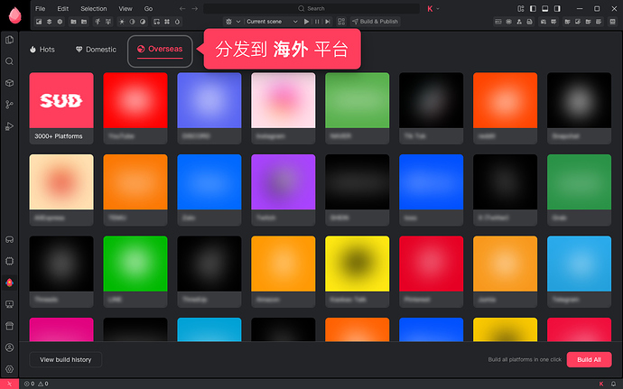Click the sun brightness icon in toolbar
Viewport: 623px width, 389px height.
pos(122,22)
